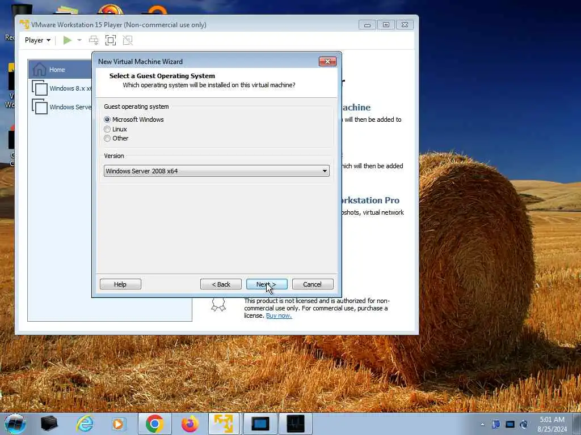Select Windows Server VM in library
581x435 pixels.
(61, 107)
